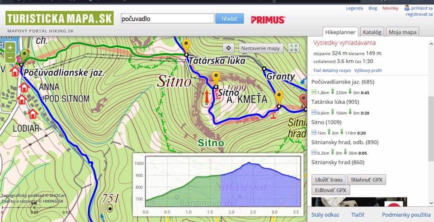
Task: Click the Editovať GPX button
Action: point(331,190)
